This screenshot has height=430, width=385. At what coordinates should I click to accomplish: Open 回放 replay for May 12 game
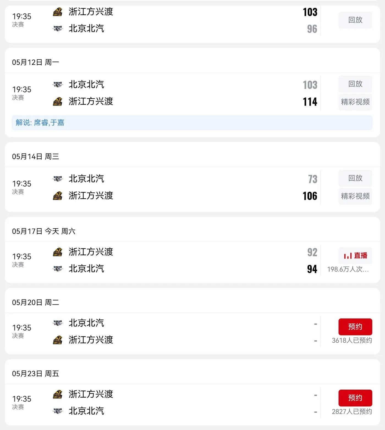click(x=355, y=84)
